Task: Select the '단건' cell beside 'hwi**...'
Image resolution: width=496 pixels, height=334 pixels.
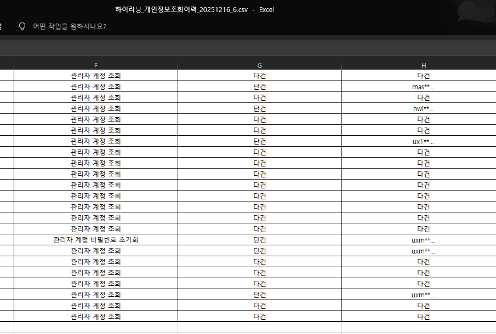Action: coord(260,108)
